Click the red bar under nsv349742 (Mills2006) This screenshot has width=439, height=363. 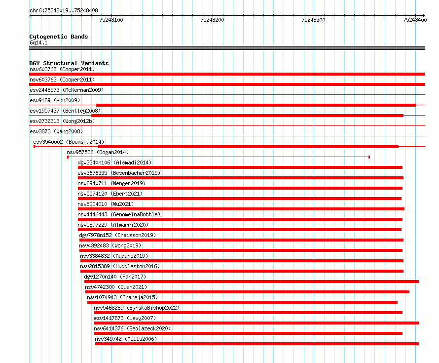click(257, 344)
